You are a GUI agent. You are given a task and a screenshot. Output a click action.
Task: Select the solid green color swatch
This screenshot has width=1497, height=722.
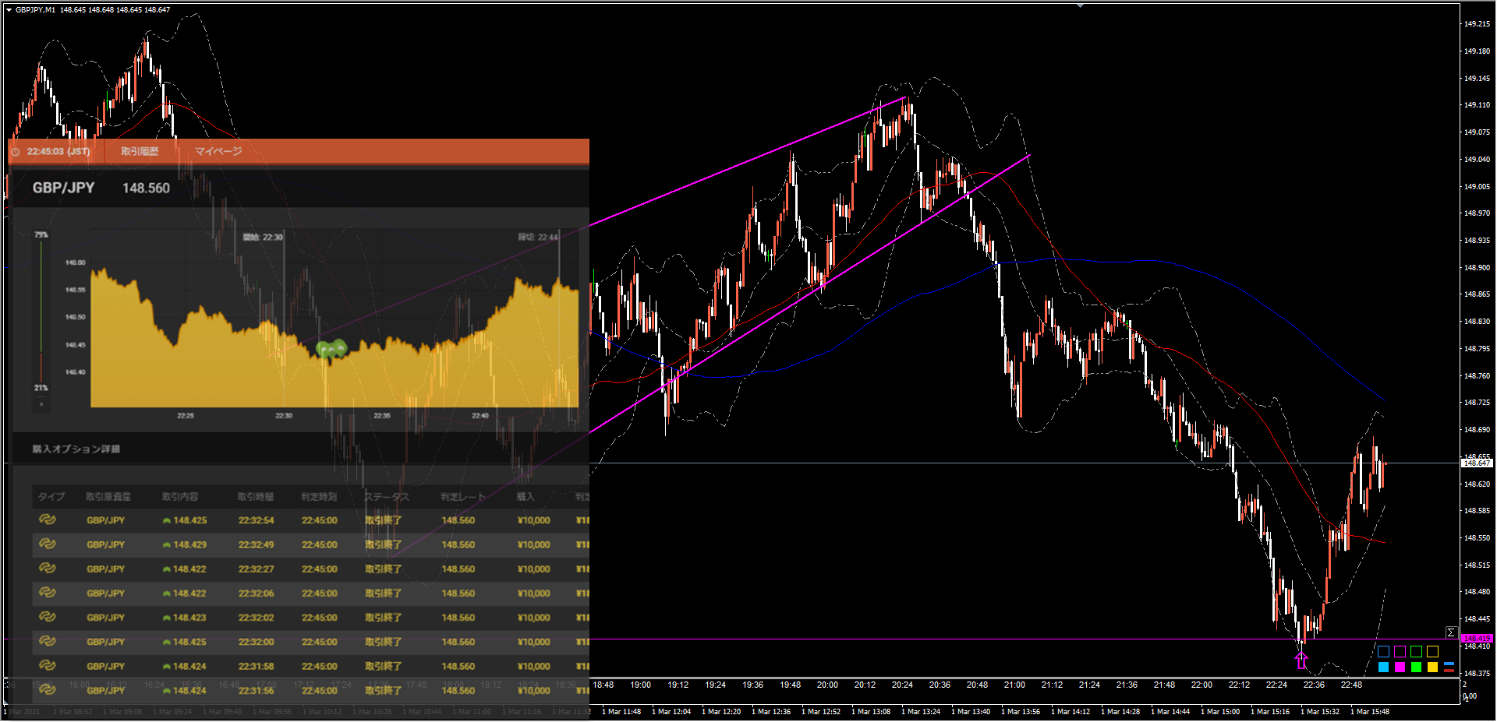point(1416,667)
